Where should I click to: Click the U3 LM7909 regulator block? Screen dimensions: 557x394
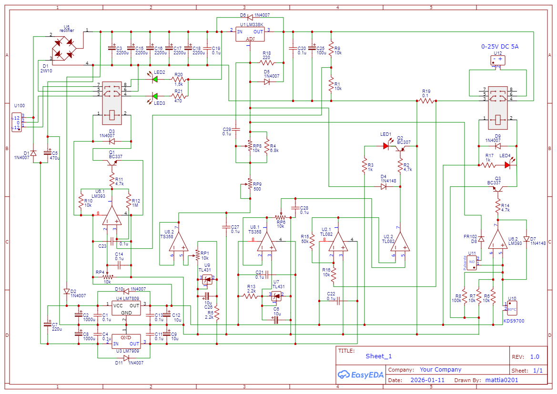126,340
